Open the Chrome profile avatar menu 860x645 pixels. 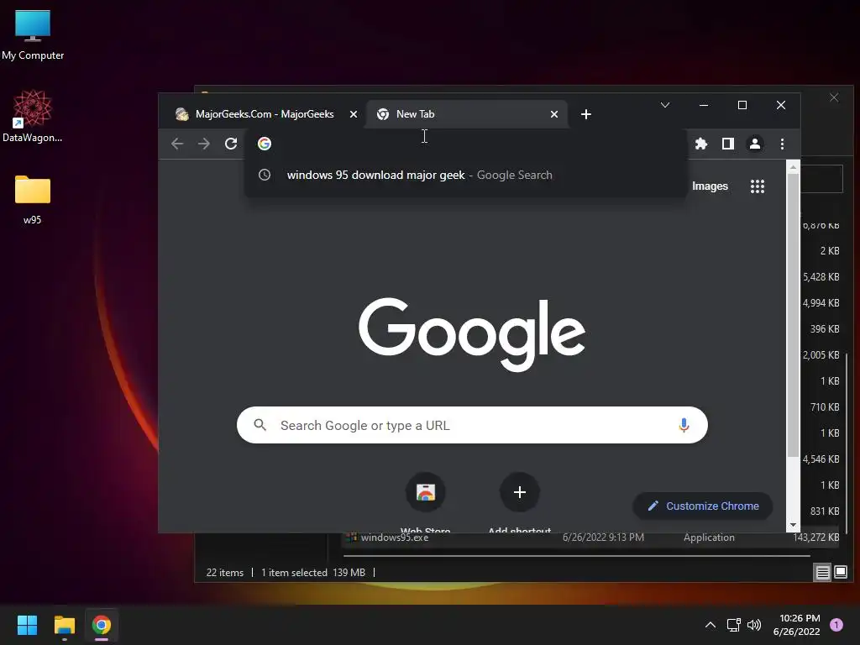click(755, 144)
